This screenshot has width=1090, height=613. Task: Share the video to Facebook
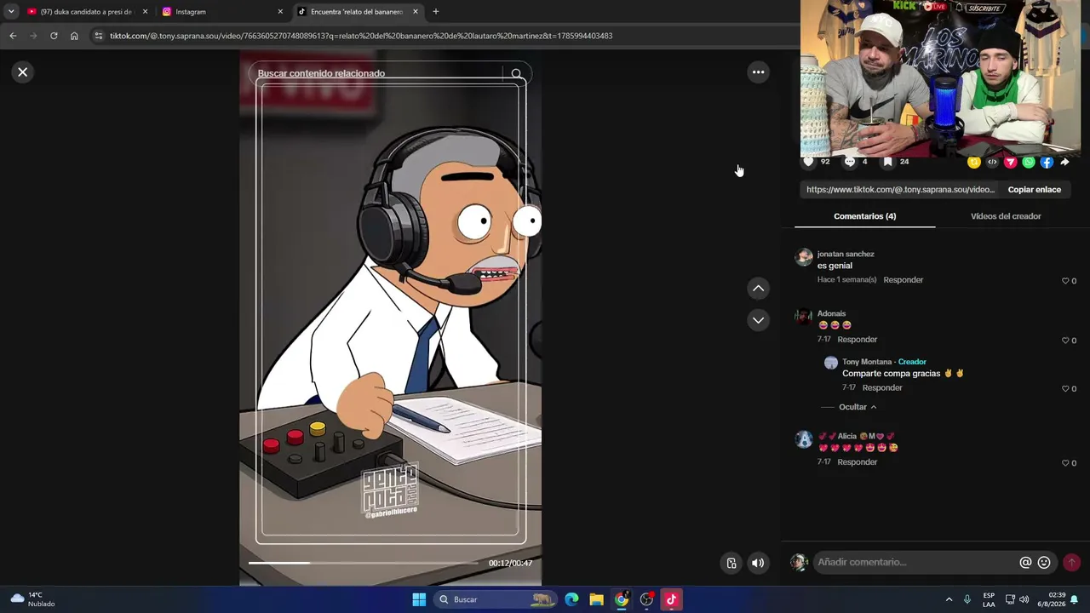click(x=1047, y=163)
